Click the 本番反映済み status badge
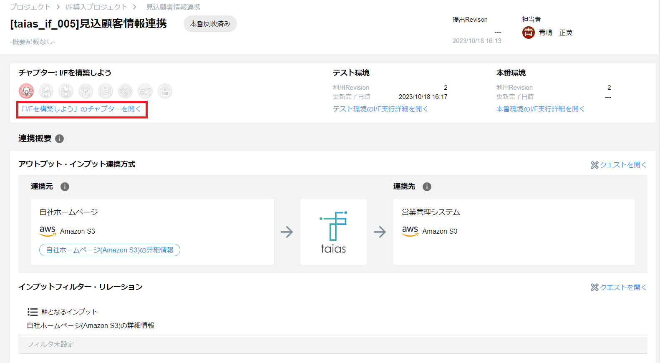This screenshot has width=660, height=363. (x=210, y=24)
